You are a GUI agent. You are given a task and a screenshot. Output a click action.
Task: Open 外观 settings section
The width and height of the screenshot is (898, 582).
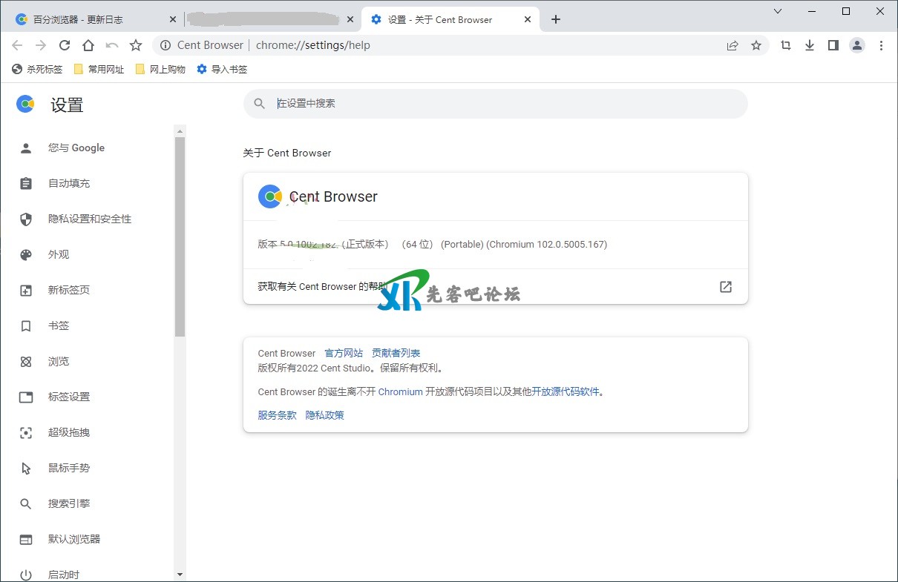(59, 254)
